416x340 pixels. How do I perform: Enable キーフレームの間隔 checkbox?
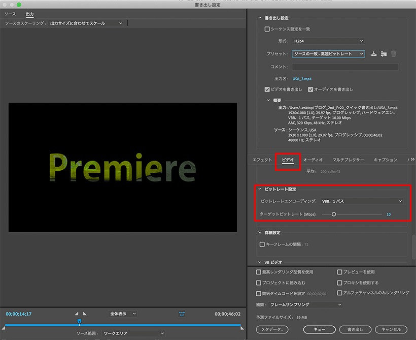(262, 244)
